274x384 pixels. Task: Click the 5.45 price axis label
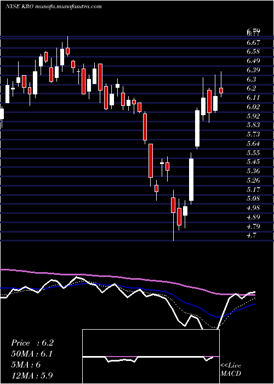coord(253,162)
